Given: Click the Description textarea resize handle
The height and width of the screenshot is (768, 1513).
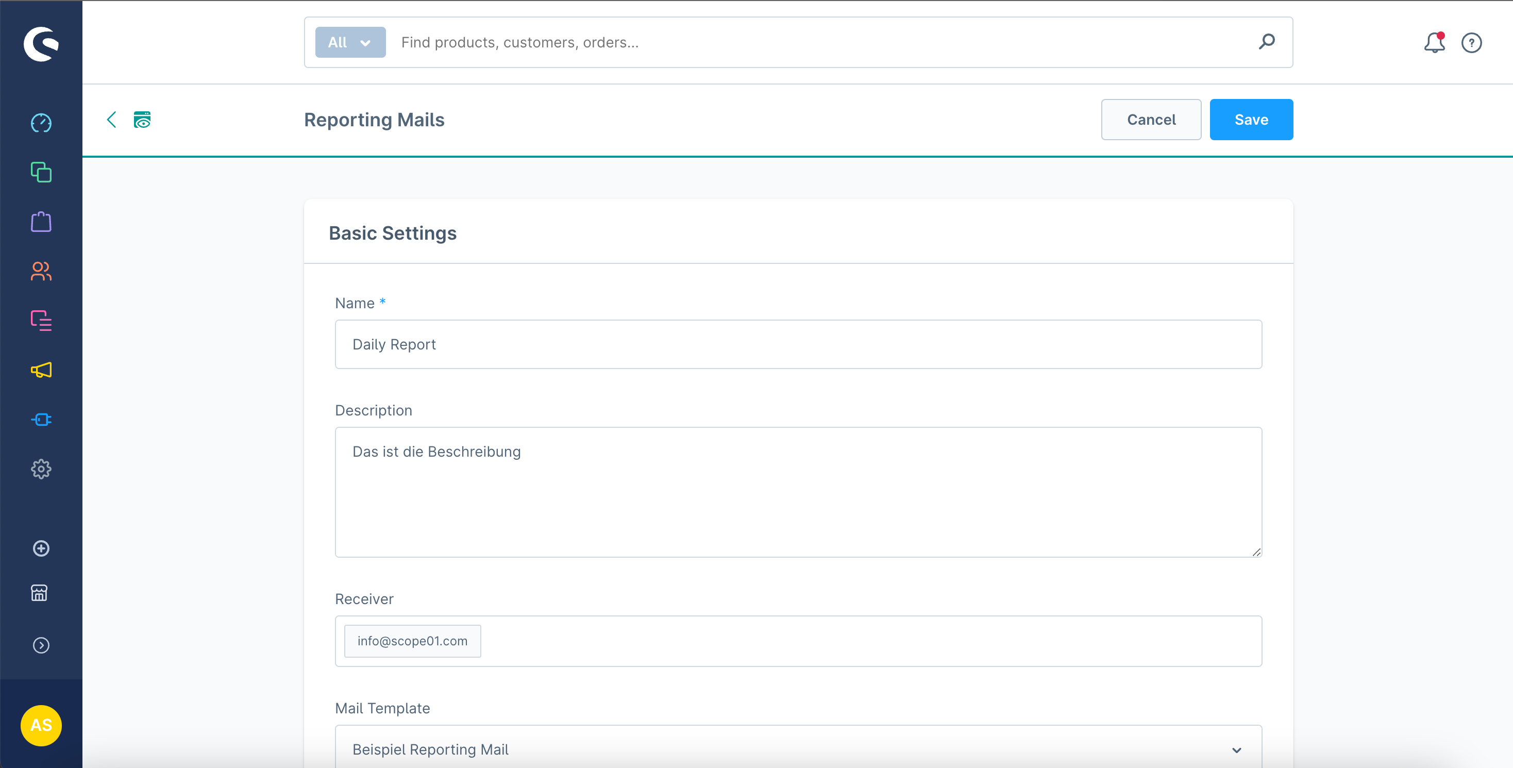Looking at the screenshot, I should click(x=1256, y=552).
